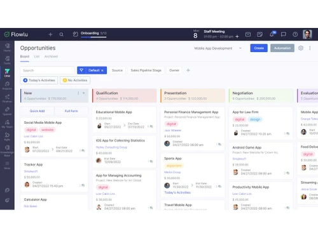318x238 pixels.
Task: Click the Negotiation column header
Action: 261,96
